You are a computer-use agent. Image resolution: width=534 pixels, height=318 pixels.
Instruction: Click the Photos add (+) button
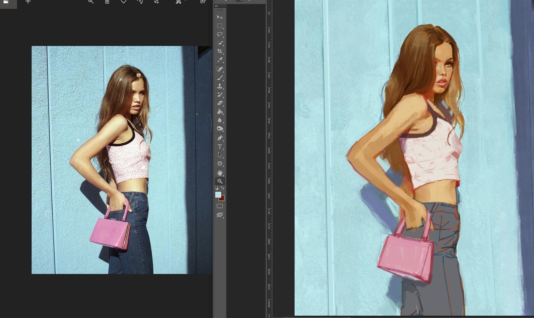coord(28,2)
